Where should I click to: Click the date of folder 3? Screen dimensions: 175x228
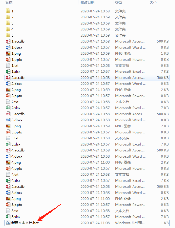click(95, 23)
